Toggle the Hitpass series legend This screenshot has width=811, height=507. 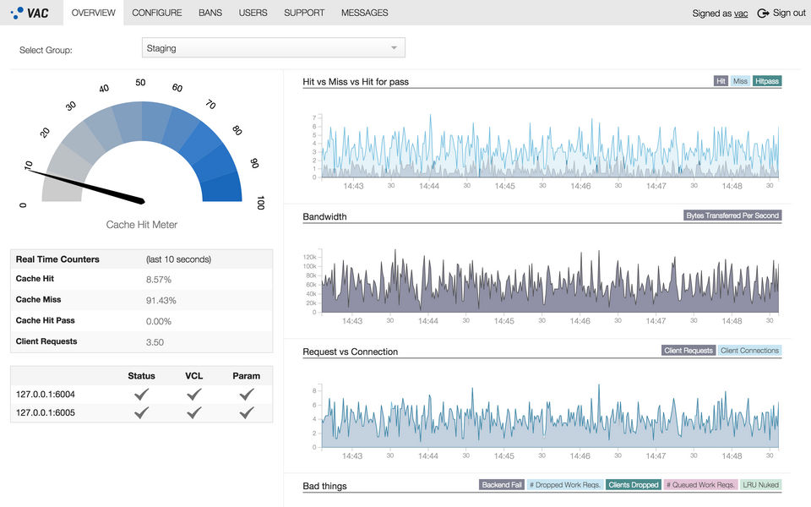point(767,81)
